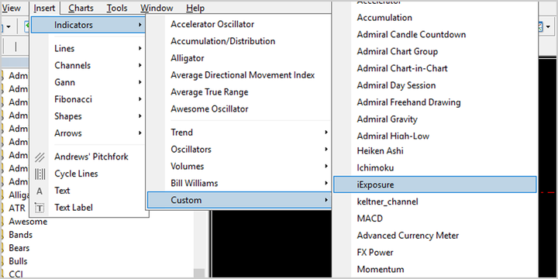Select the highlighted iExposure indicator
Viewport: 558px width, 279px height.
(435, 184)
